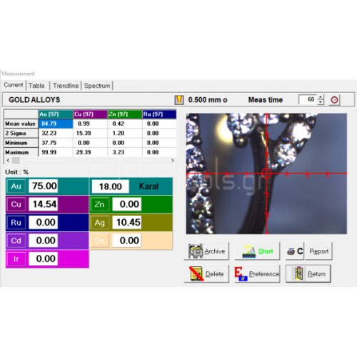Toggle the Au element button
This screenshot has height=357, width=357.
pyautogui.click(x=16, y=186)
